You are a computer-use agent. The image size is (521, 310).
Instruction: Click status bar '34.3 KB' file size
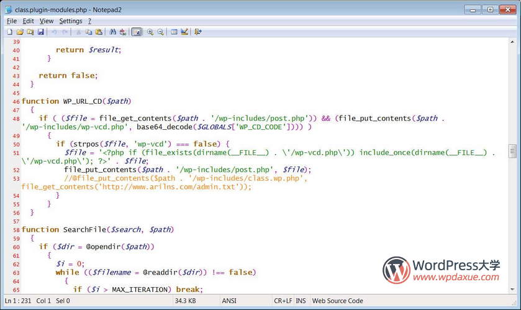coord(185,301)
